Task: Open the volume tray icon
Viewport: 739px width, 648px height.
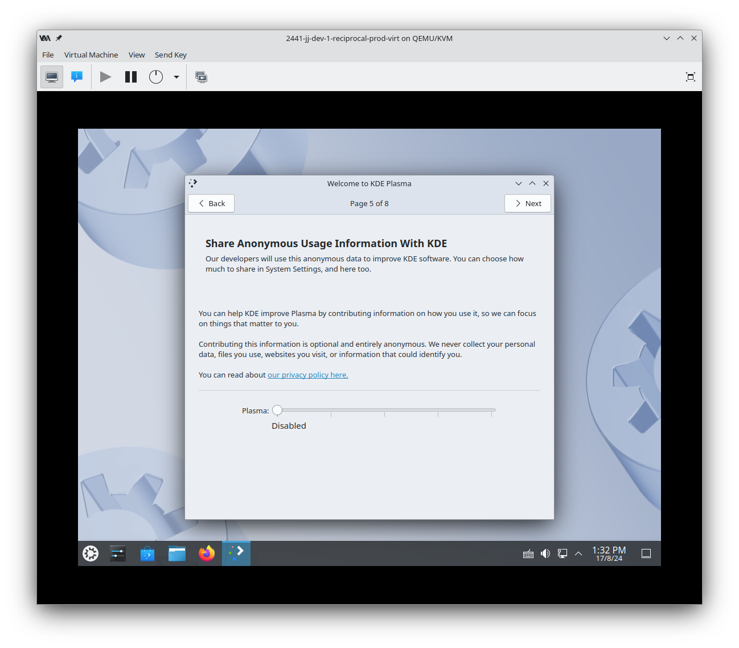Action: [545, 553]
